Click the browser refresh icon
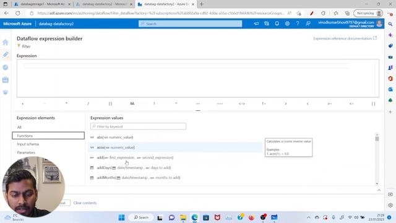 tap(18, 13)
